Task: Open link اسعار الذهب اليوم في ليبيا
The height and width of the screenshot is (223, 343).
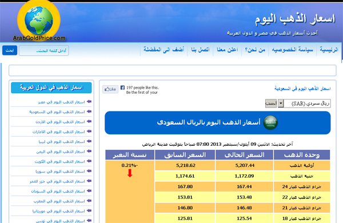Action: point(62,142)
